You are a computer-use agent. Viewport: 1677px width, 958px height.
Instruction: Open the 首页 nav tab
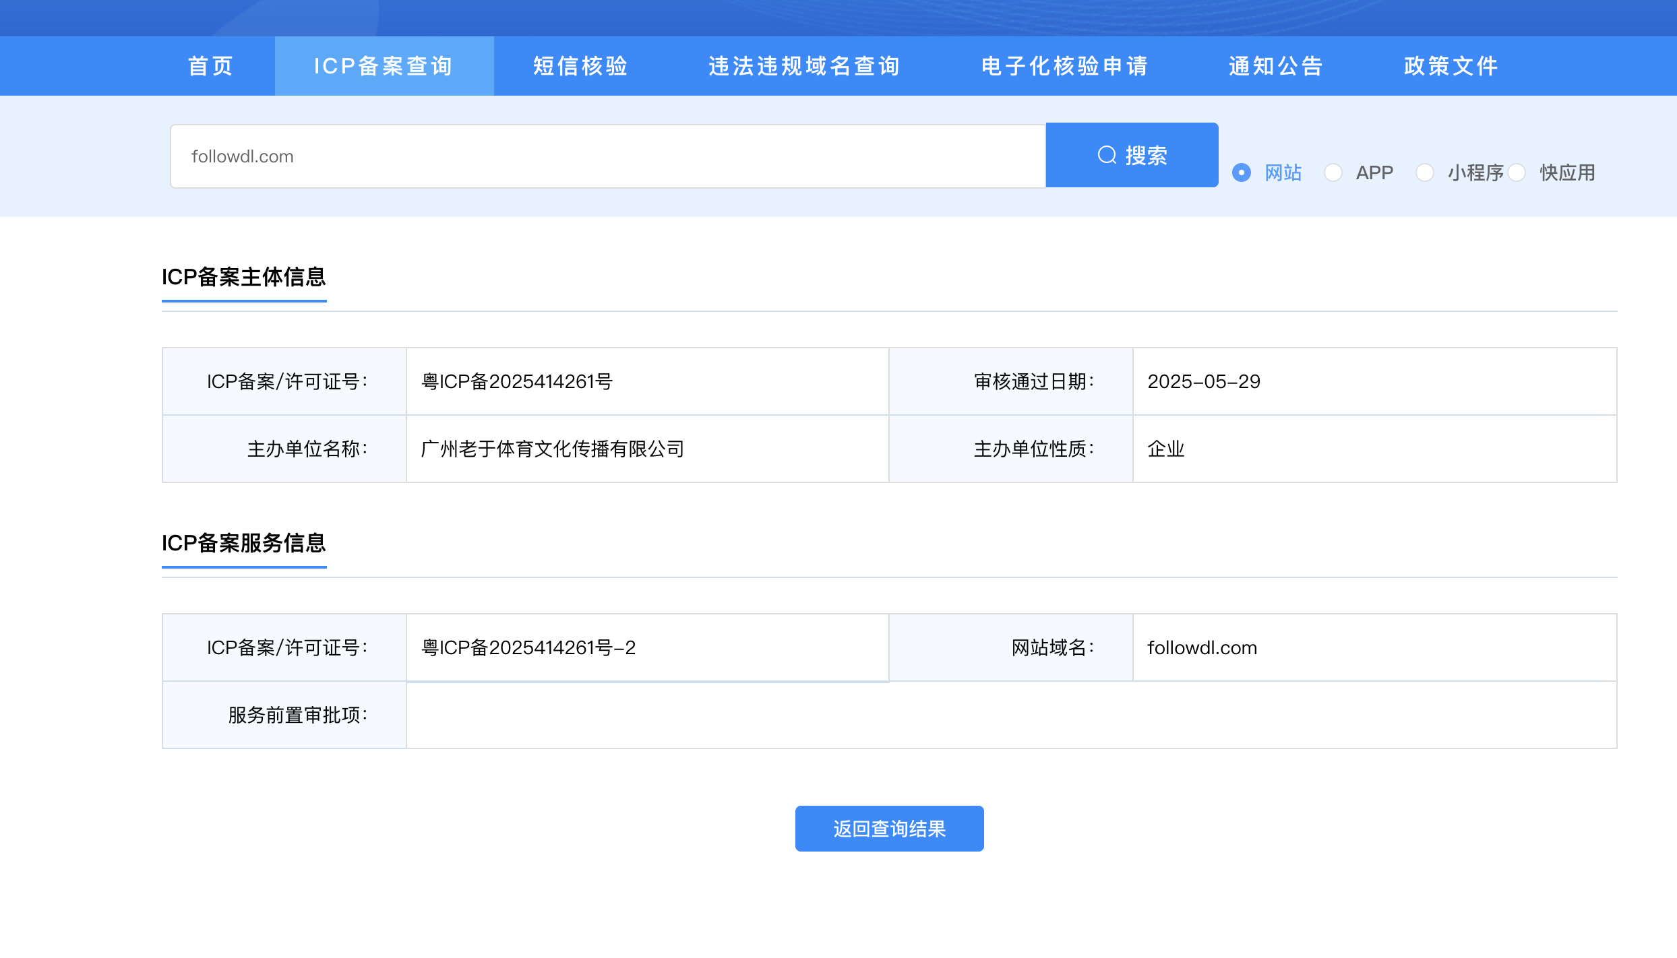[211, 66]
